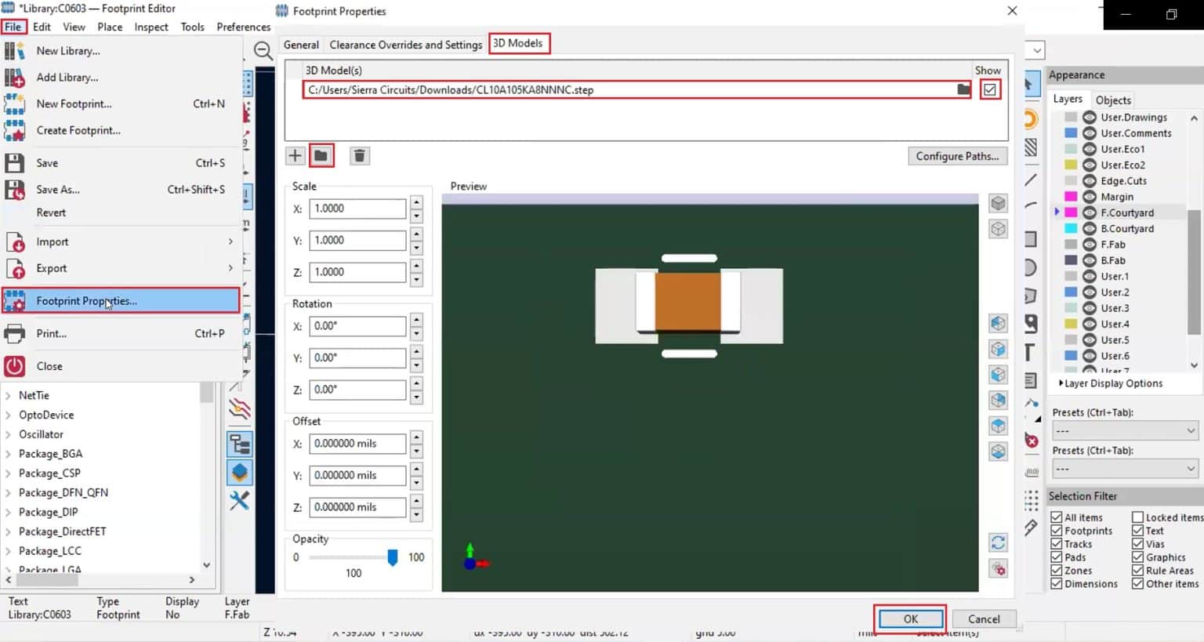
Task: Disable the Vias selection filter
Action: (x=1137, y=543)
